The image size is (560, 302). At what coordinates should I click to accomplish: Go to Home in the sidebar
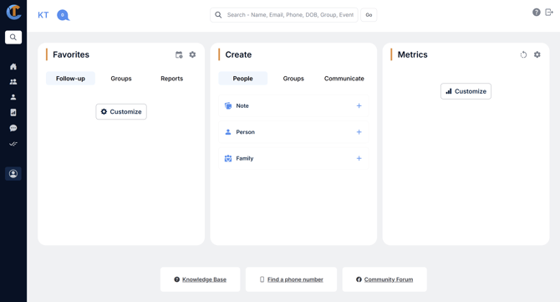(13, 66)
